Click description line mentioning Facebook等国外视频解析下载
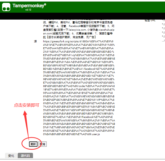165x161 pixels. (x=79, y=26)
